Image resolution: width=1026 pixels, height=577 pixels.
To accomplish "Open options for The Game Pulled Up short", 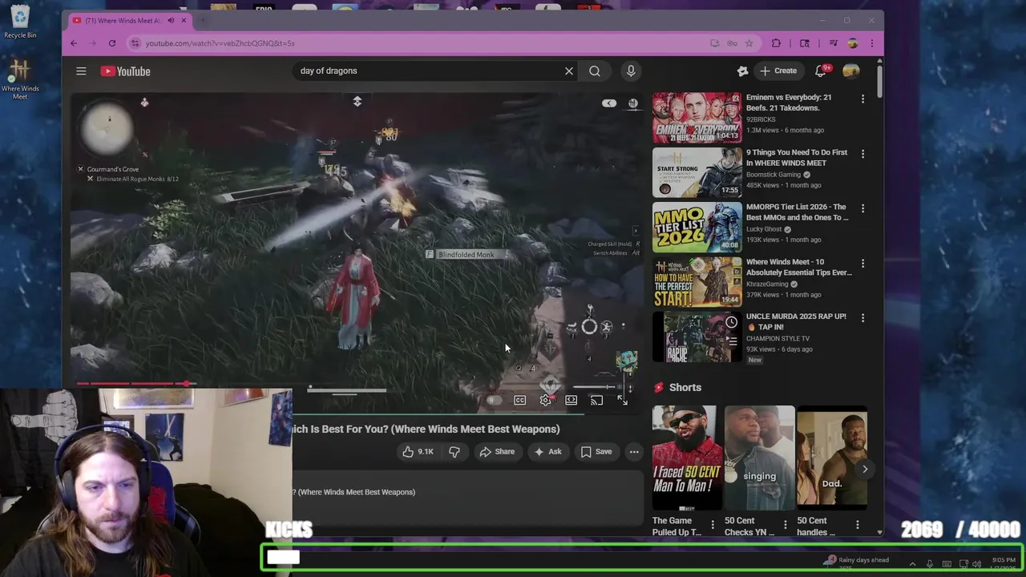I will point(713,525).
